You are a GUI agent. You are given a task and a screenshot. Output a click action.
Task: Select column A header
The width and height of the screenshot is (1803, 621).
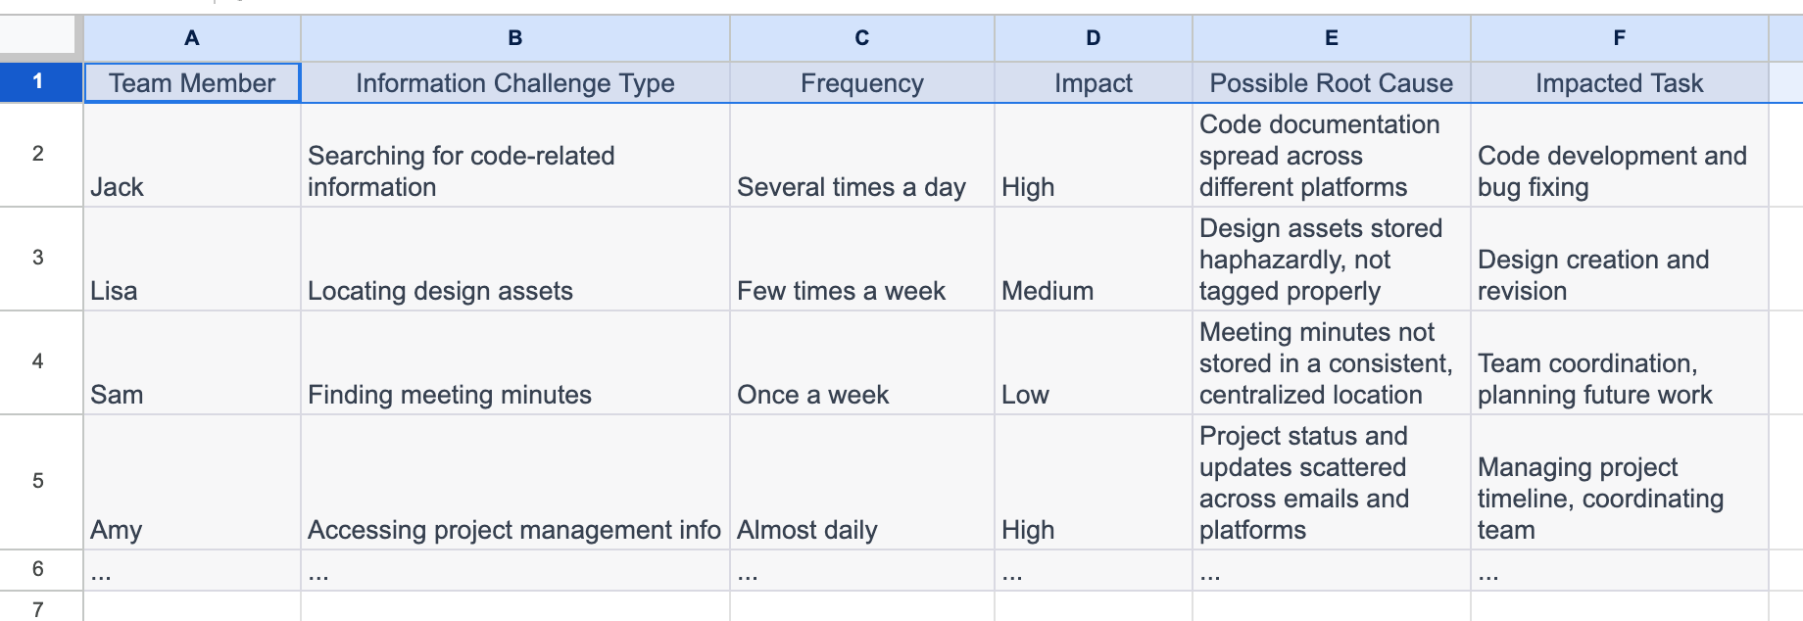191,38
